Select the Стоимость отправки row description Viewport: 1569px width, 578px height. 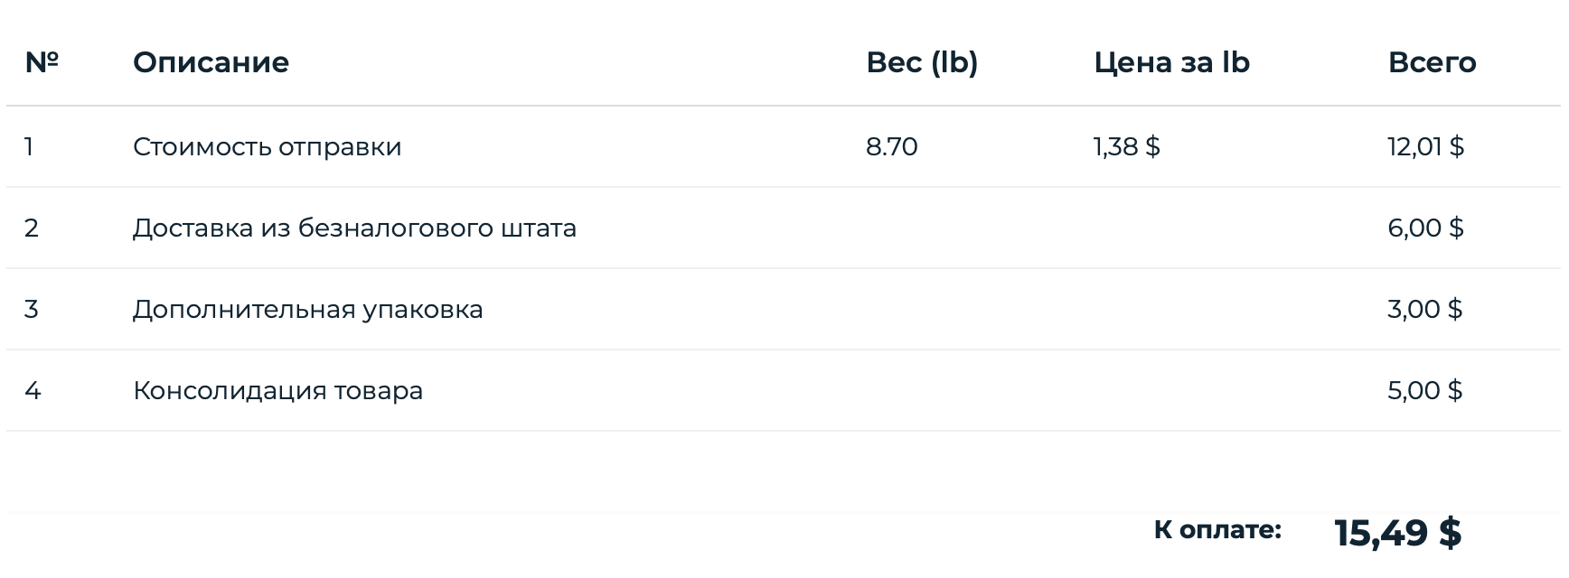(x=267, y=146)
